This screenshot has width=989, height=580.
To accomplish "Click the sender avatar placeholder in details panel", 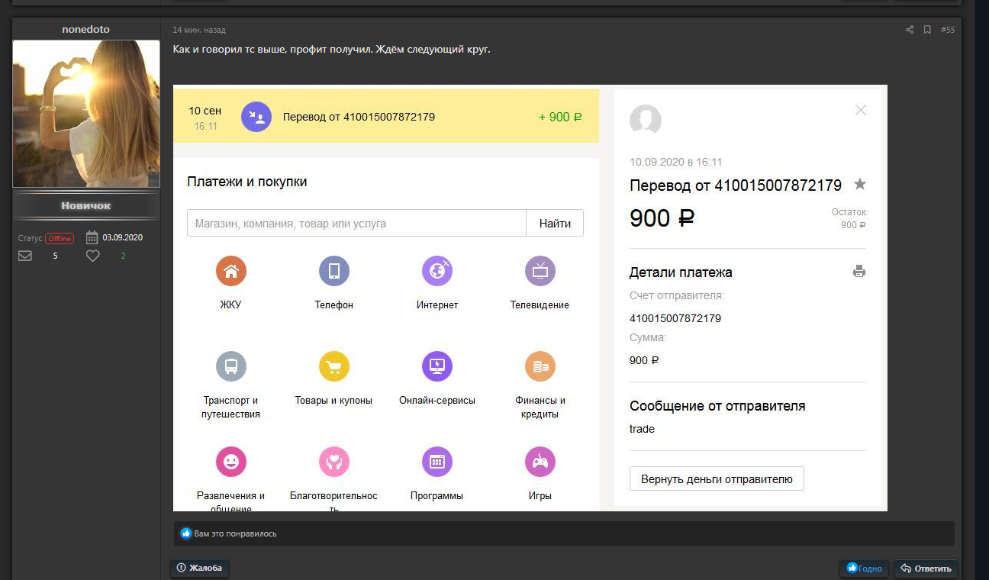I will click(646, 121).
